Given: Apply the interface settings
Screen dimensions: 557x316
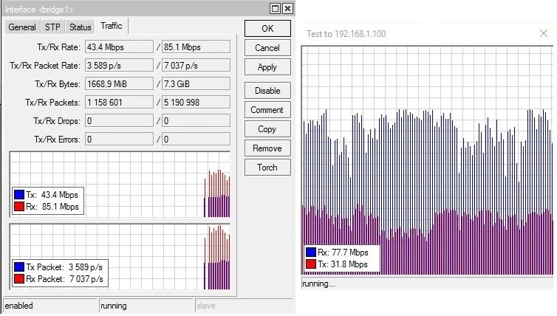Looking at the screenshot, I should click(x=267, y=67).
